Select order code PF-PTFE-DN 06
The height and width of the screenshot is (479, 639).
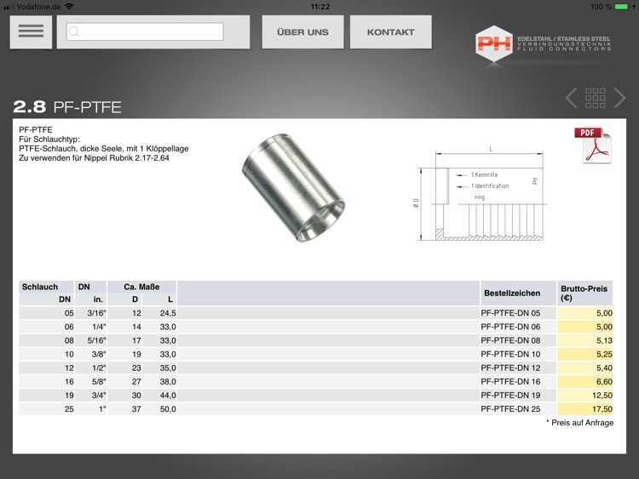click(510, 327)
